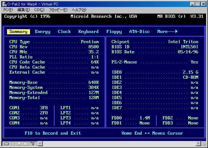The image size is (208, 148).
Task: Click the floppy disk status icon
Action: pos(19,144)
